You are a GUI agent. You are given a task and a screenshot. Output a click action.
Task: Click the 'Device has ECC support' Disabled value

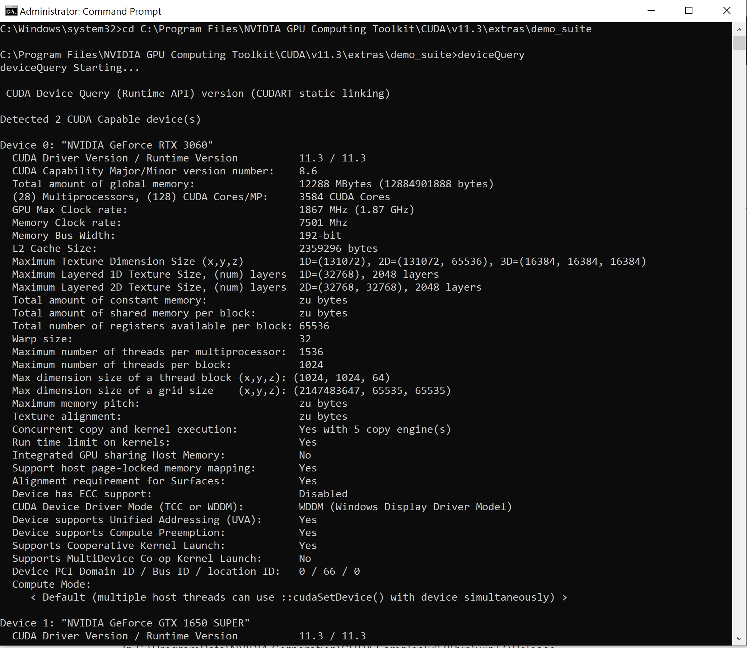[x=323, y=494]
